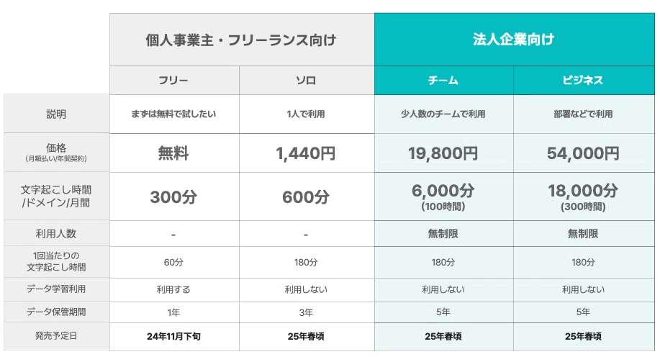The width and height of the screenshot is (660, 362).
Task: Click the 利用する cell under フリー
Action: click(174, 289)
